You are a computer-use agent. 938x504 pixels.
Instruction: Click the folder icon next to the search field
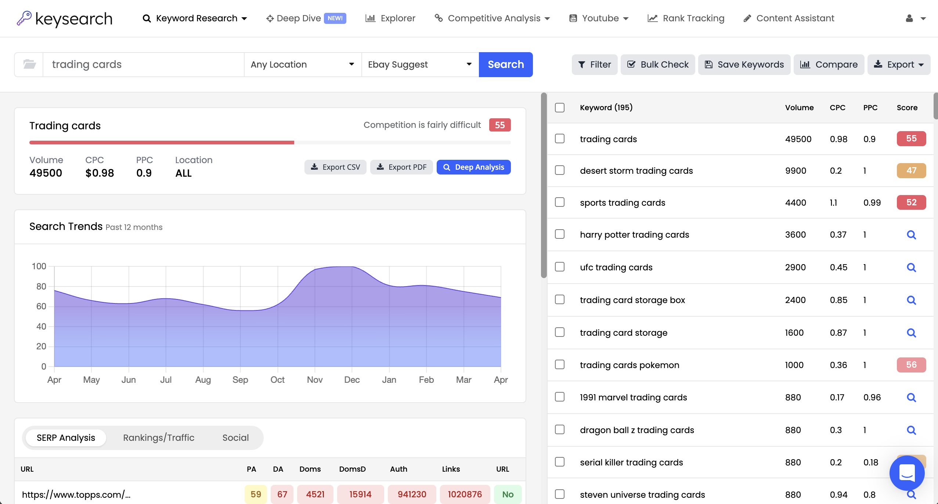click(x=30, y=64)
